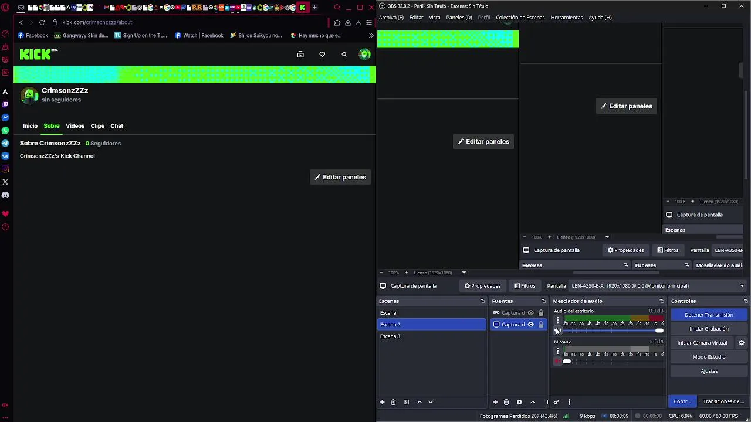Open the browser extensions cube icon
The width and height of the screenshot is (751, 422).
(x=337, y=22)
